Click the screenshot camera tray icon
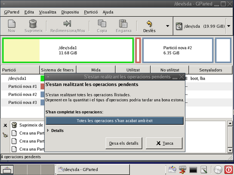This screenshot has width=234, height=175. [172, 170]
